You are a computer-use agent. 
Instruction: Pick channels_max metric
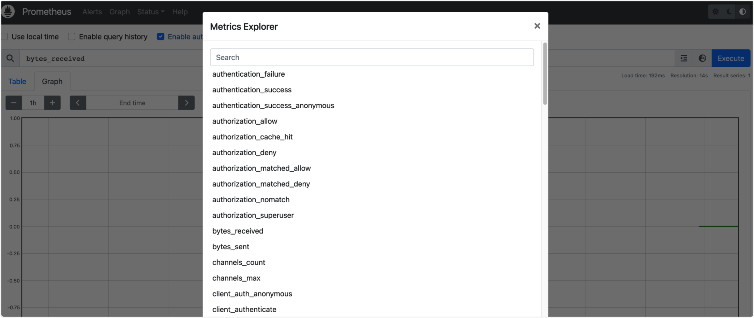[236, 277]
